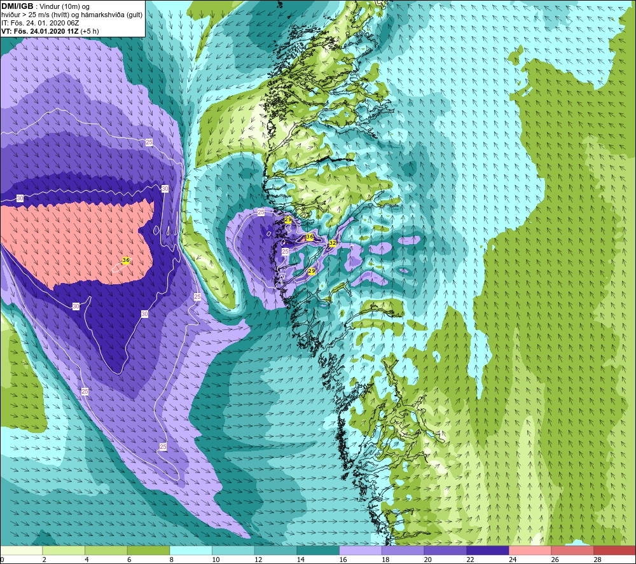The width and height of the screenshot is (636, 564).
Task: Click the 0–2 m/s pale yellow legend swatch
Action: coord(21,551)
